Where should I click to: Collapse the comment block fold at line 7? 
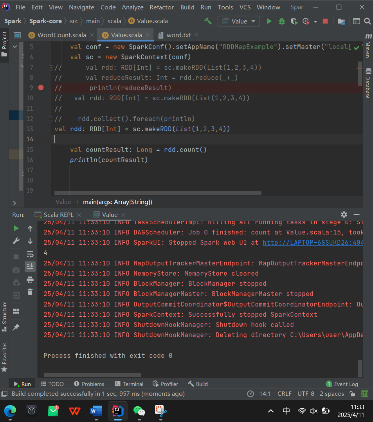(x=51, y=67)
